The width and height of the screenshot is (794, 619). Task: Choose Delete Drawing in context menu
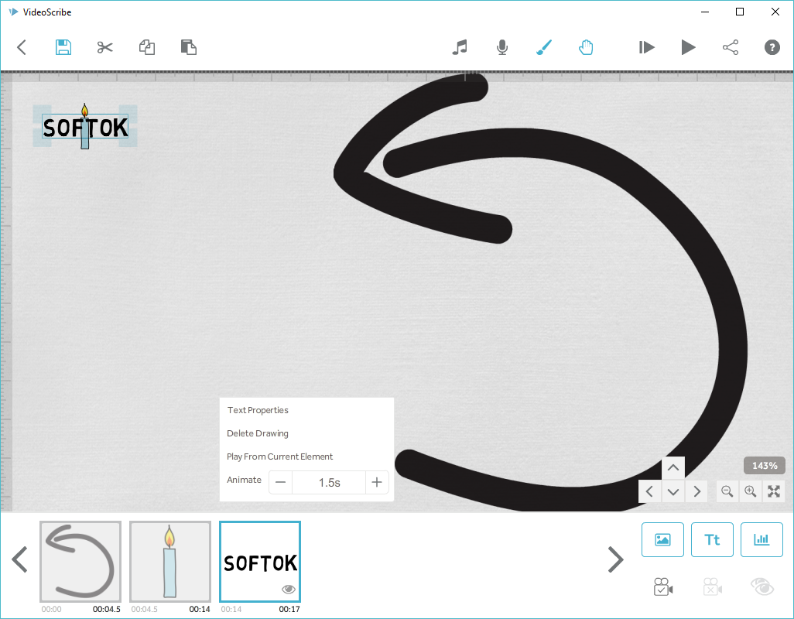click(x=258, y=433)
